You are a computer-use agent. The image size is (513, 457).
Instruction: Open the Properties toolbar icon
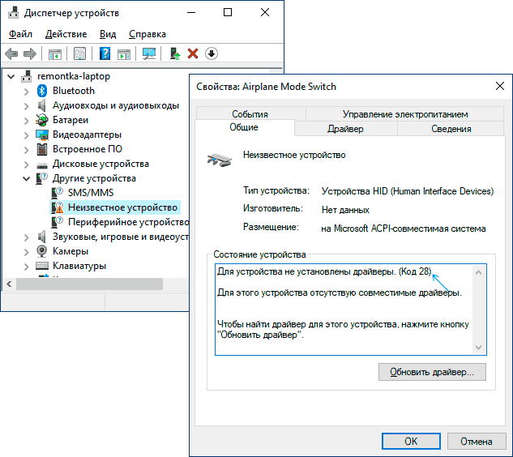(x=79, y=53)
